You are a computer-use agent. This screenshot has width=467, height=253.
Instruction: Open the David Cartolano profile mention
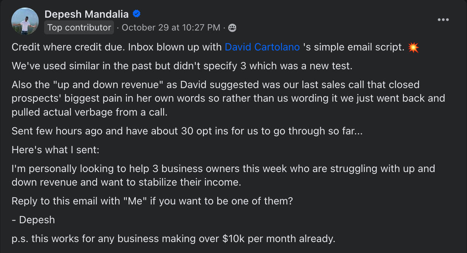coord(262,47)
